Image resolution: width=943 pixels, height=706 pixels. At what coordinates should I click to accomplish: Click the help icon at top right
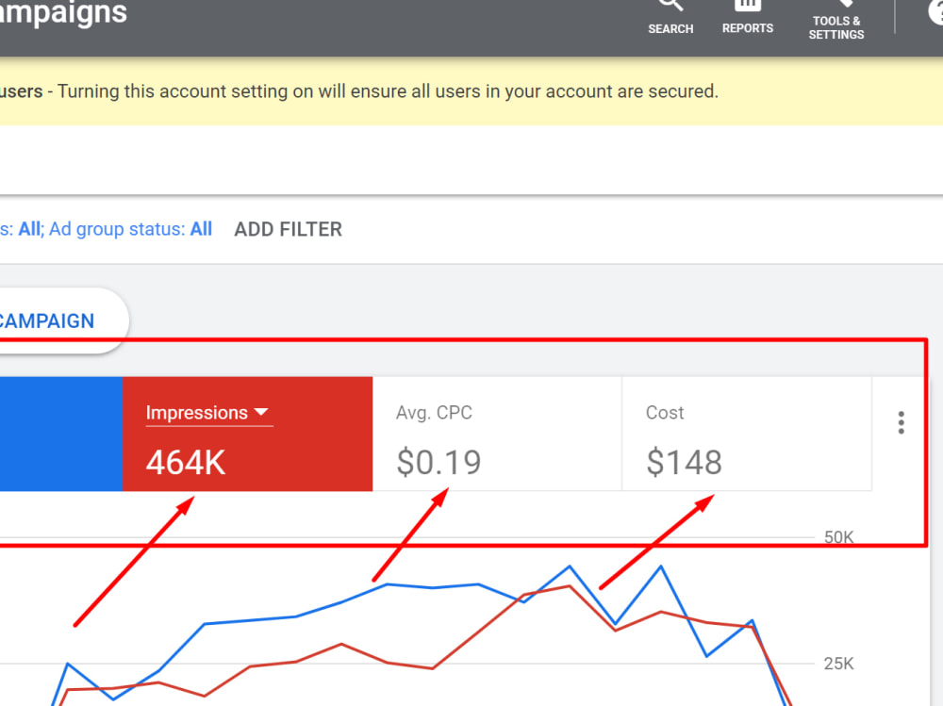[935, 10]
